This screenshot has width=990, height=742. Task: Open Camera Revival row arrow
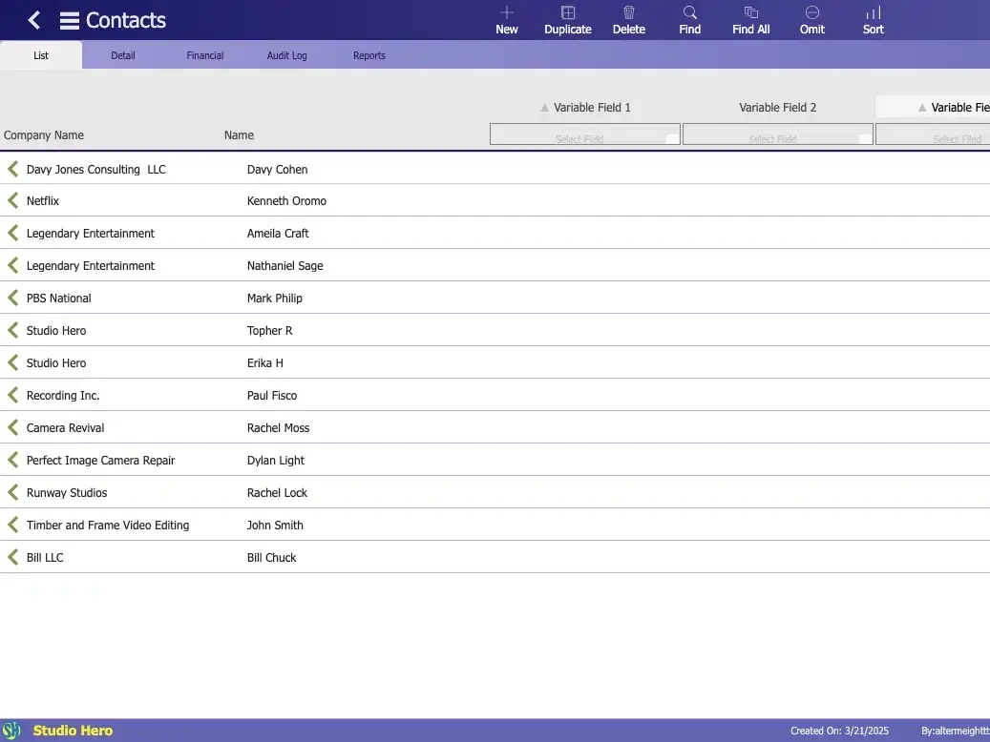tap(12, 427)
